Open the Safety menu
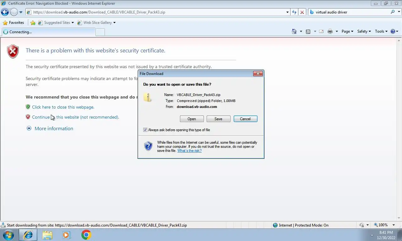This screenshot has width=402, height=241. coord(364,31)
